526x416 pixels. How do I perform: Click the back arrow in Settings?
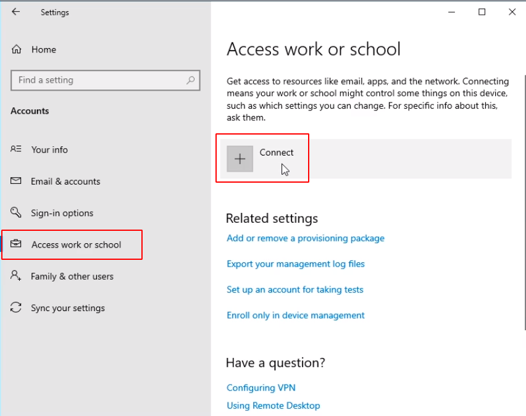point(16,12)
